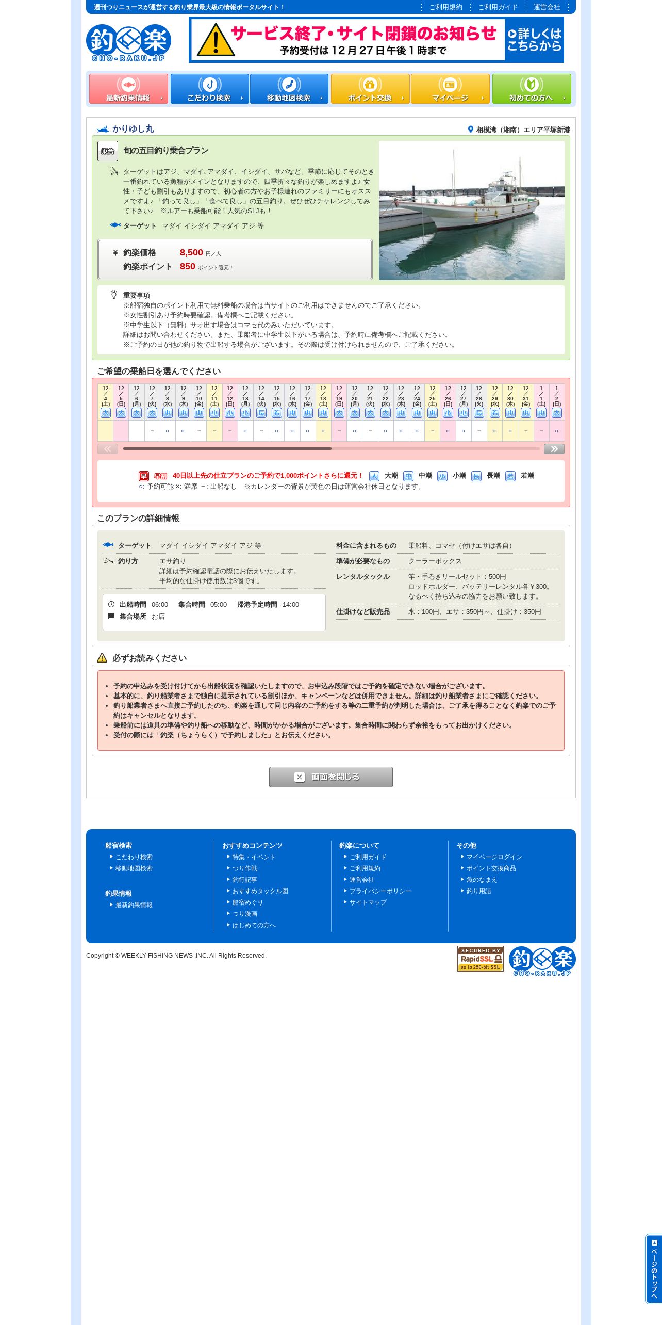Screen dimensions: 662x1325
Task: Open footer link おすすめタックル図
Action: click(260, 891)
